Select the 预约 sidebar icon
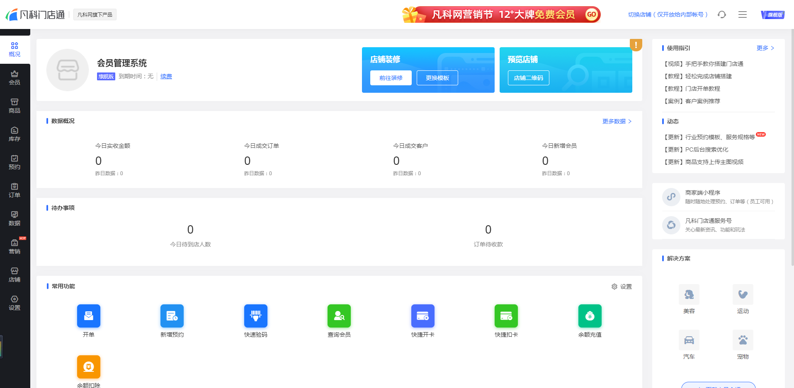 pos(15,162)
